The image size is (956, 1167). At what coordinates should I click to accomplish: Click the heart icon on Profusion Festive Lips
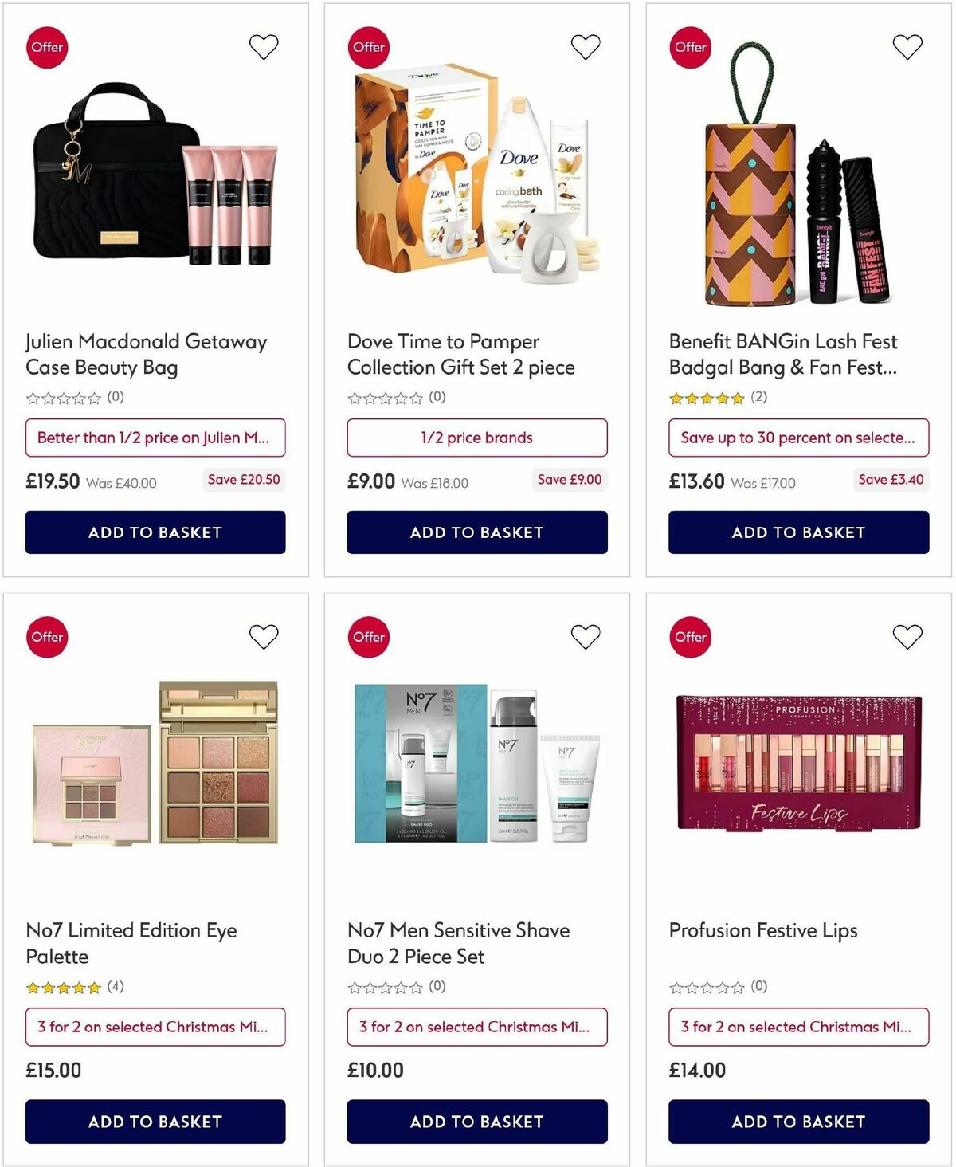(907, 636)
